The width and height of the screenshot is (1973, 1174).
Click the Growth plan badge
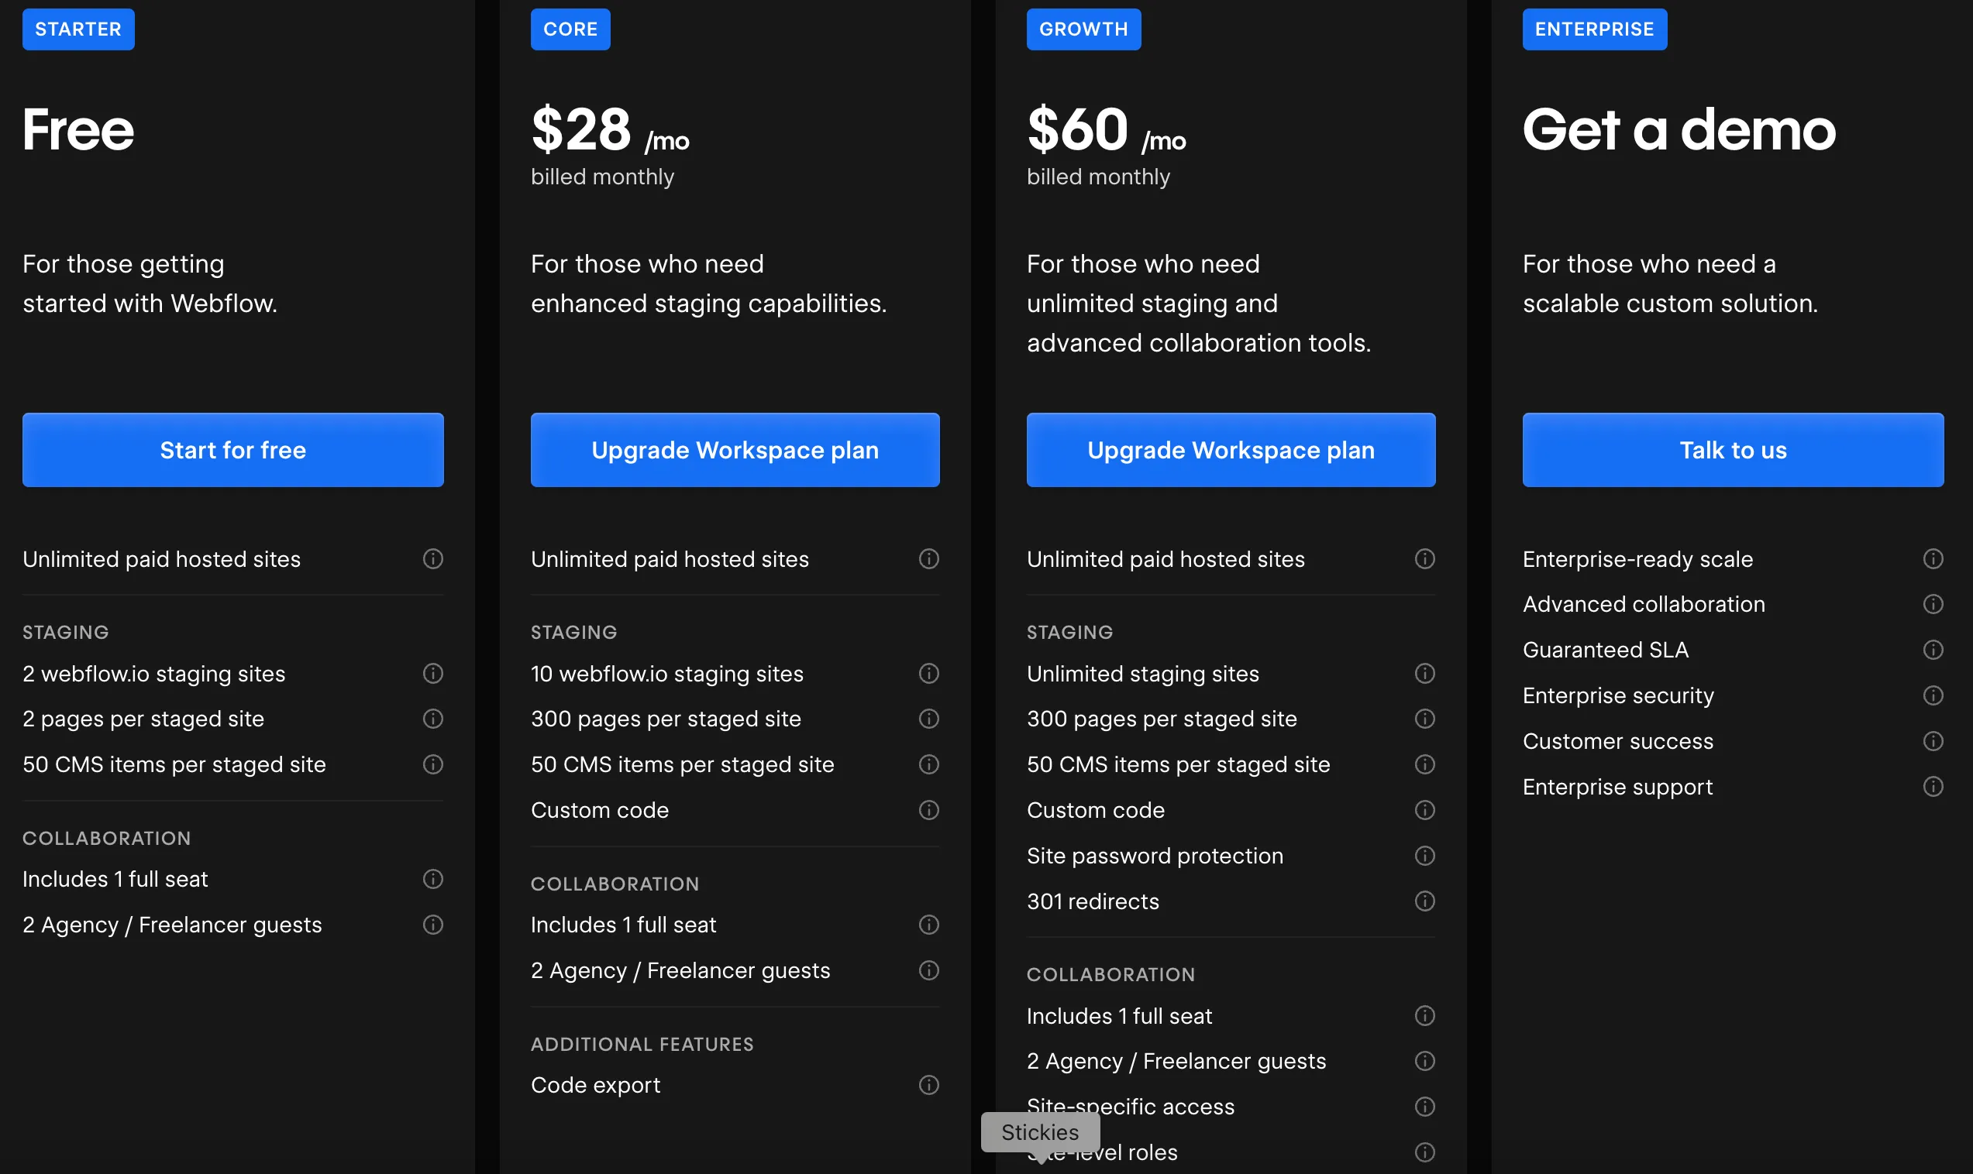(x=1083, y=29)
